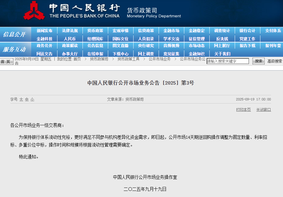The width and height of the screenshot is (283, 197).
Task: Click 关闭窗口 close window link
Action: tap(263, 110)
